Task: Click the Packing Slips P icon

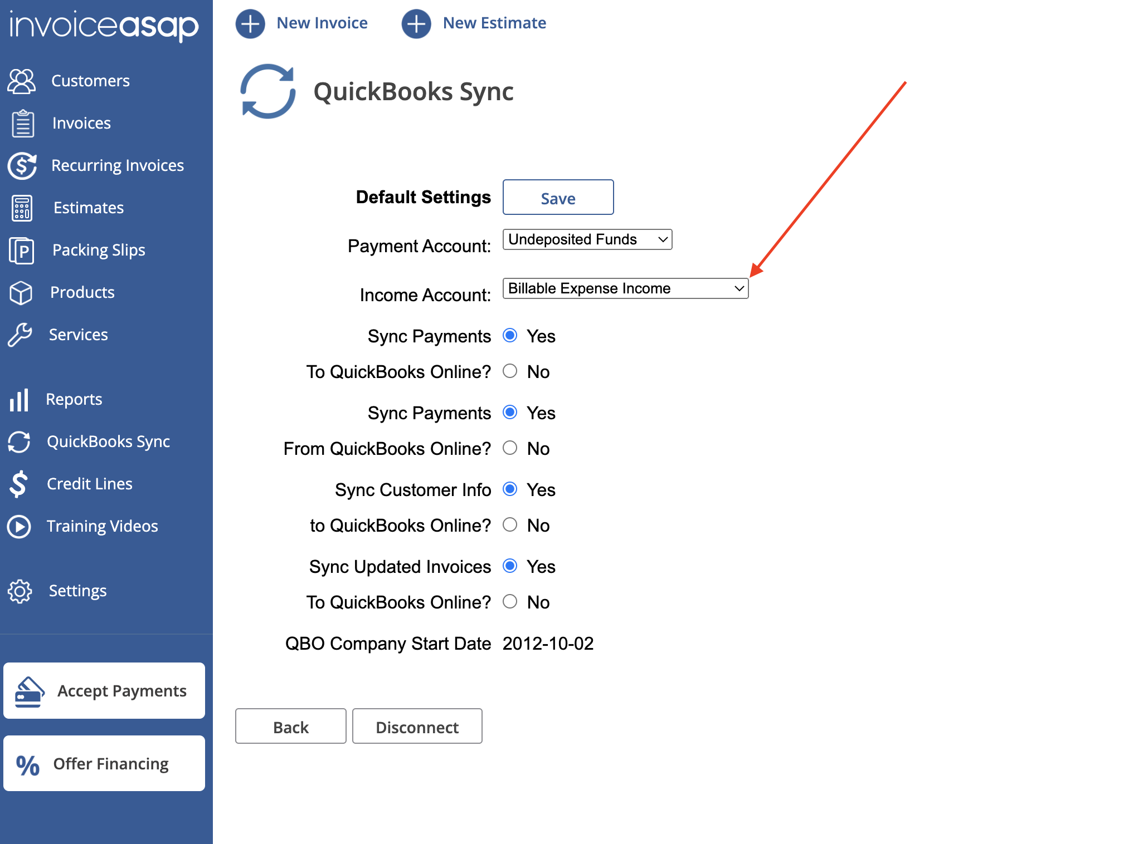Action: click(22, 251)
